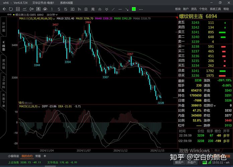Switch to 1h hourly period
Screen dimensions: 233x167
pyautogui.click(x=79, y=9)
